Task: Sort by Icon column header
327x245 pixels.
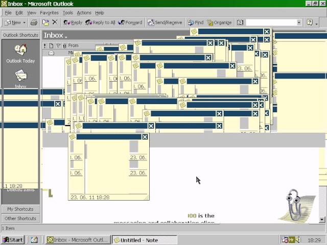Action: [51, 45]
